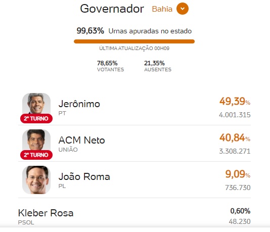
Task: Open the ACM Neto candidate name
Action: click(81, 140)
